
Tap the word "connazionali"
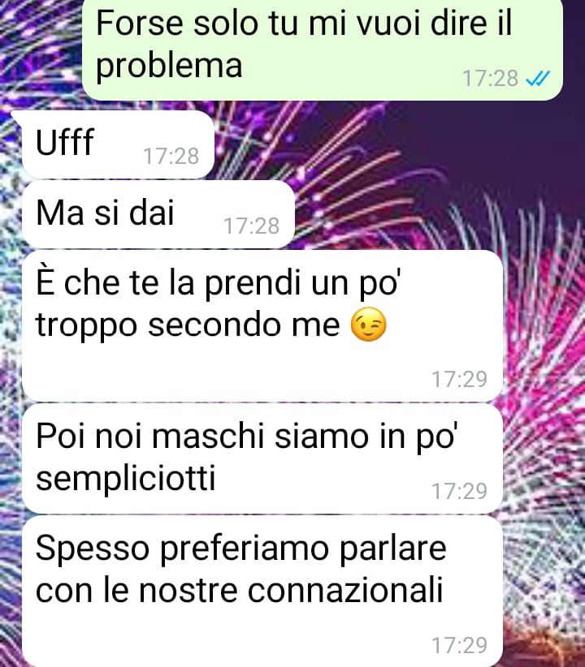[345, 590]
